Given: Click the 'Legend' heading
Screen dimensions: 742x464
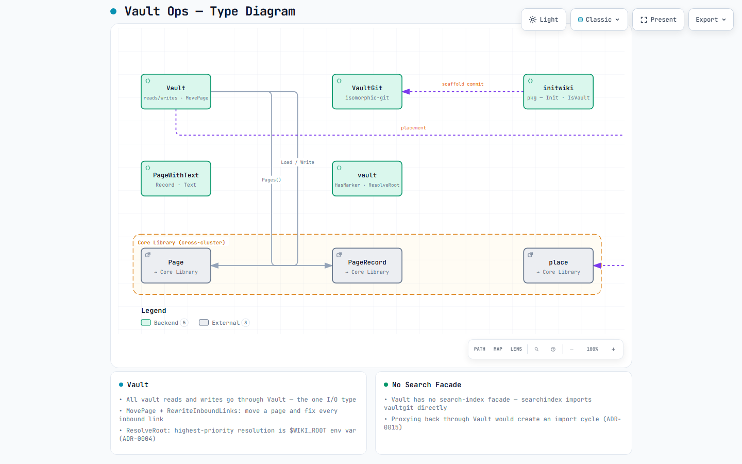Looking at the screenshot, I should coord(154,310).
